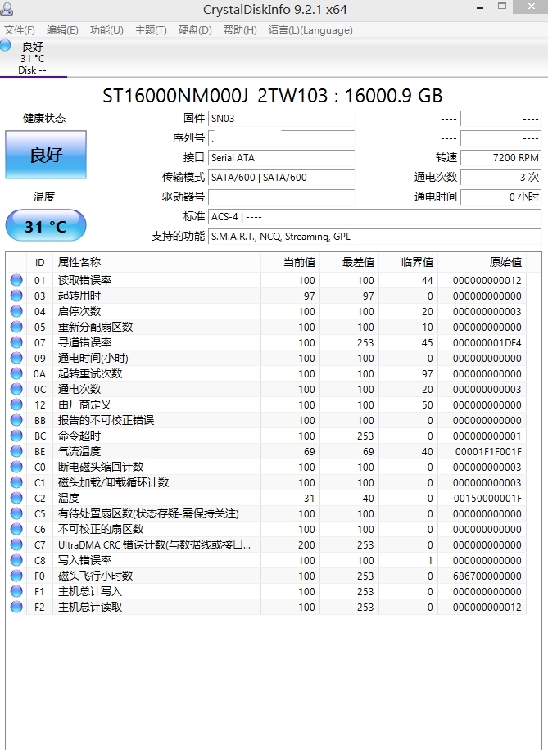Click the 接口 field showing Serial ATA
The width and height of the screenshot is (548, 750).
[x=282, y=158]
